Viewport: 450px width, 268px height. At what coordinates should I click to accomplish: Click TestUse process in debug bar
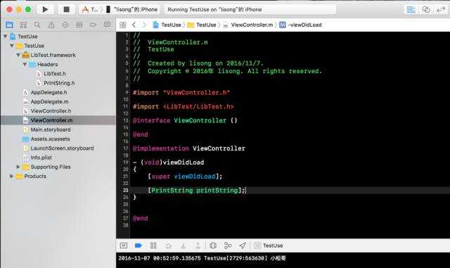click(x=269, y=245)
